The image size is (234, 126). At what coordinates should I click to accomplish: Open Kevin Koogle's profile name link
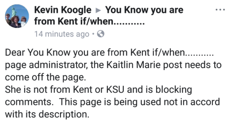pyautogui.click(x=63, y=10)
